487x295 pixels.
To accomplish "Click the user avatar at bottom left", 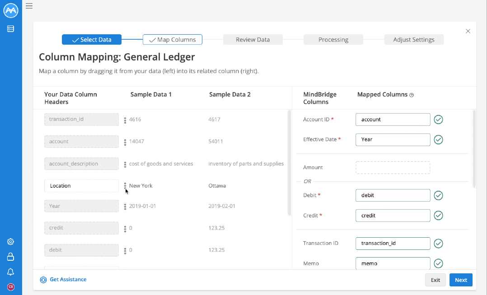I will (x=10, y=287).
